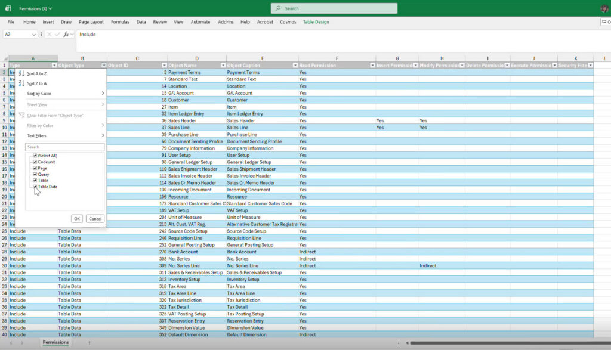Viewport: 611px width, 350px height.
Task: Open the user profile avatar
Action: click(604, 8)
